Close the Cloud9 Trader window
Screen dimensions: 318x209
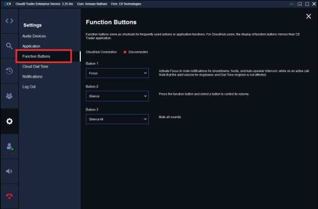314,4
